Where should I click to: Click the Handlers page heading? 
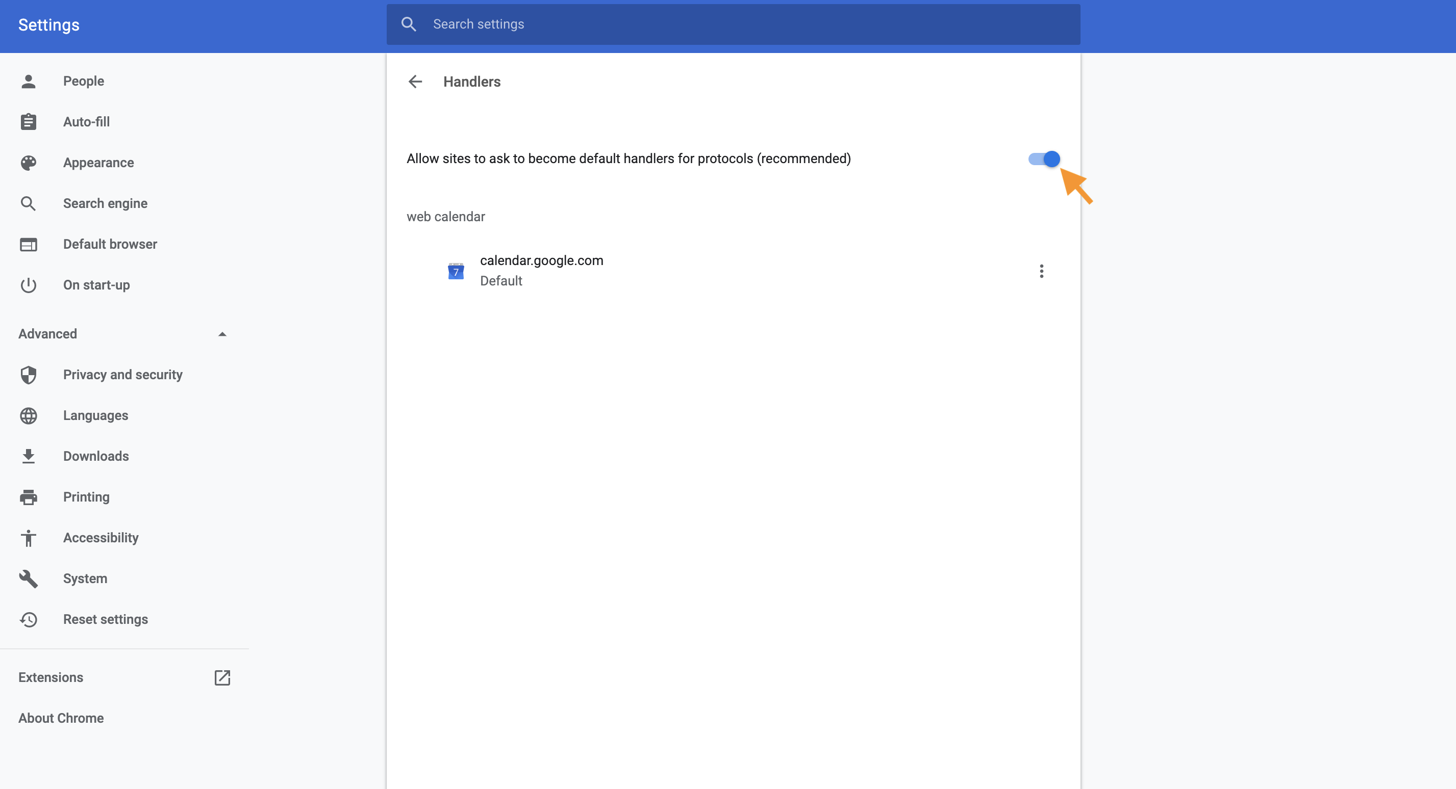[472, 82]
